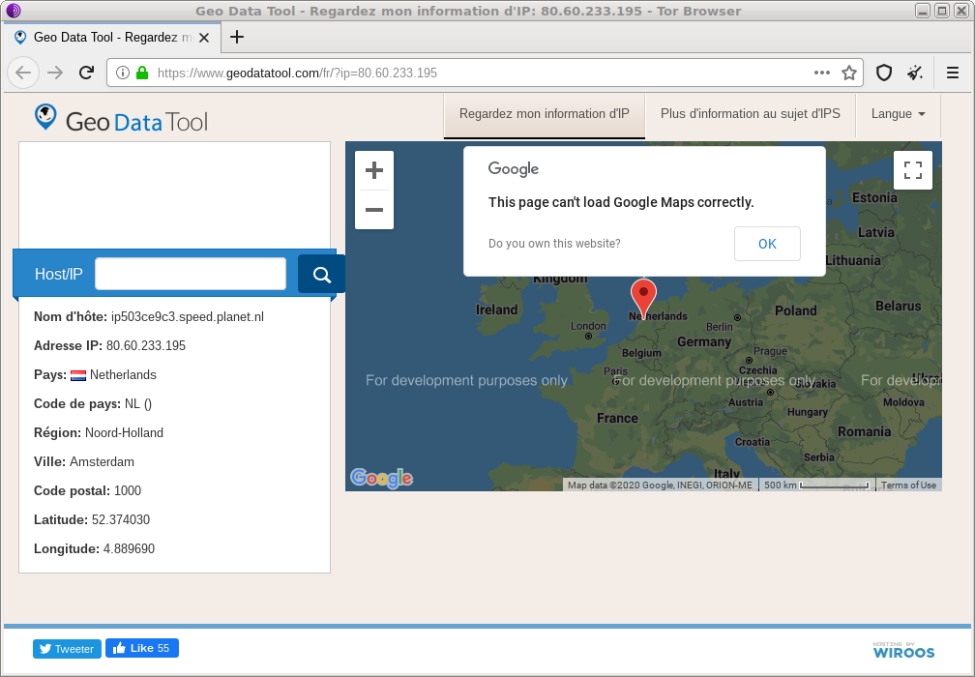975x677 pixels.
Task: Open page actions ellipsis in address bar
Action: click(822, 73)
